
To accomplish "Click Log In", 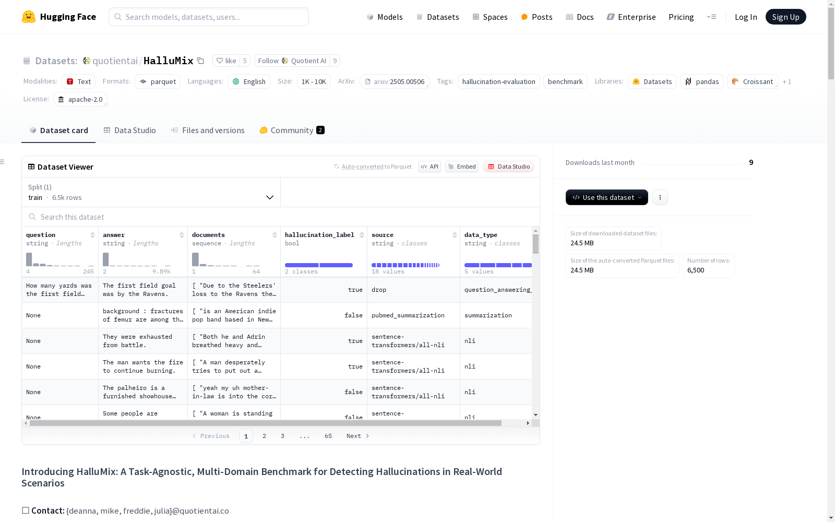I will coord(746,17).
